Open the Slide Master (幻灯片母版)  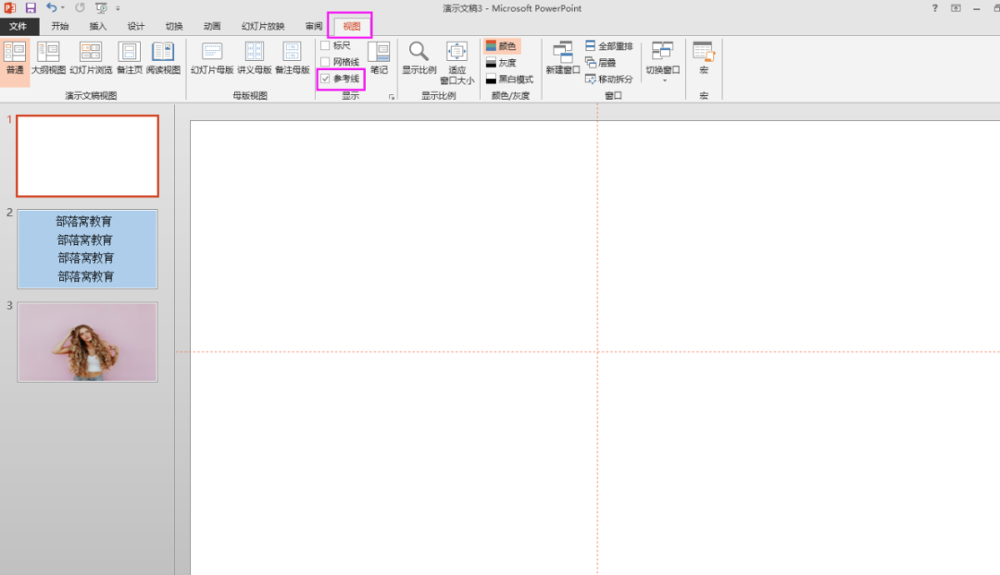pos(212,57)
